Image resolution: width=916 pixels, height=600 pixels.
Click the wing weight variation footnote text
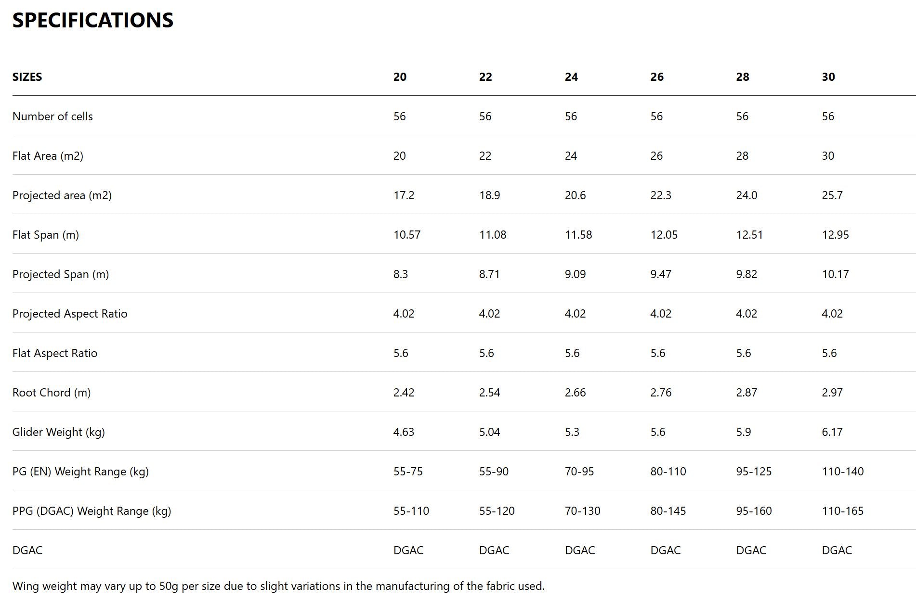[278, 586]
